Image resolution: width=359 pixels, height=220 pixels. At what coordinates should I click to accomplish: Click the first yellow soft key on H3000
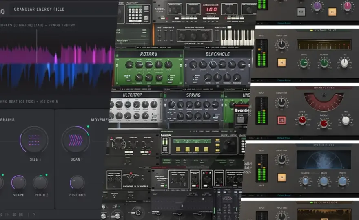click(178, 149)
